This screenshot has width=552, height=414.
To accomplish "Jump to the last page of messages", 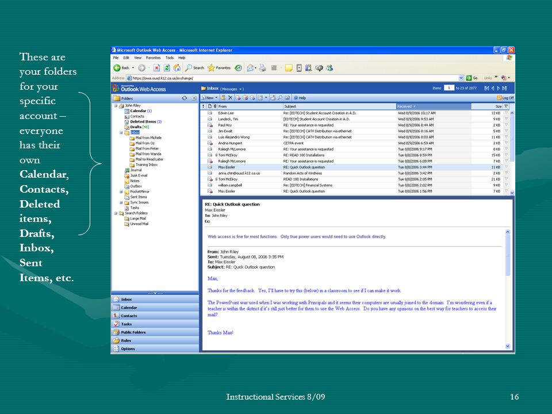I will pyautogui.click(x=504, y=89).
